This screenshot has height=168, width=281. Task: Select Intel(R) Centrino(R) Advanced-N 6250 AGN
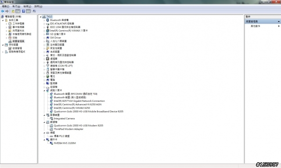[78, 104]
